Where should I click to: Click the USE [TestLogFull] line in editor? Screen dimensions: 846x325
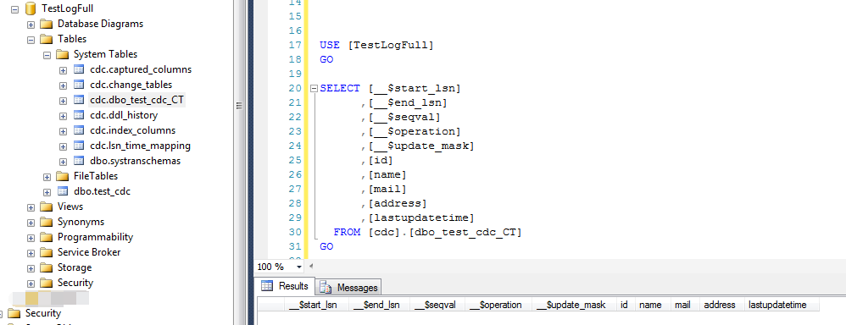tap(376, 45)
